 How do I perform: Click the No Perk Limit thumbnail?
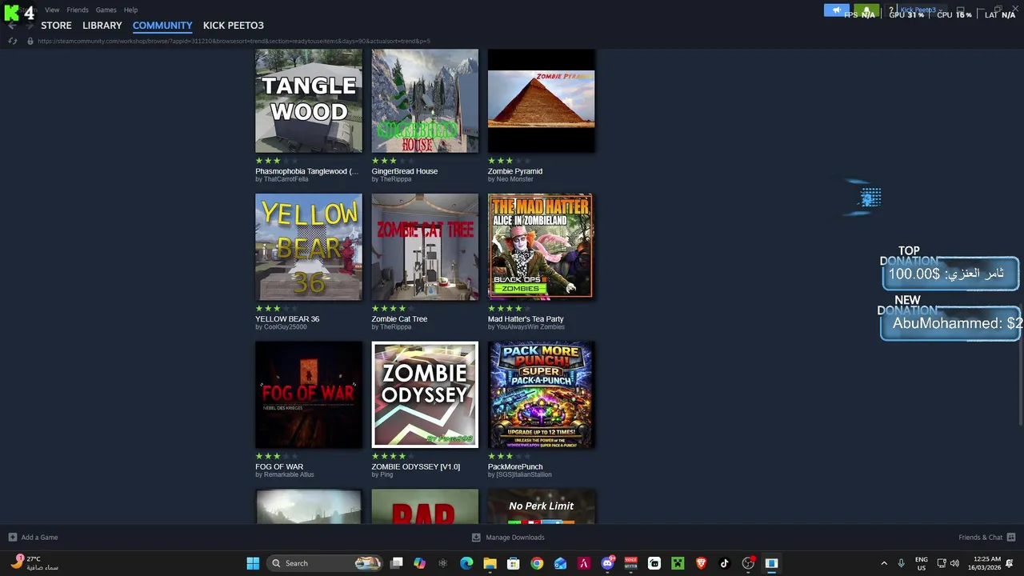click(542, 507)
